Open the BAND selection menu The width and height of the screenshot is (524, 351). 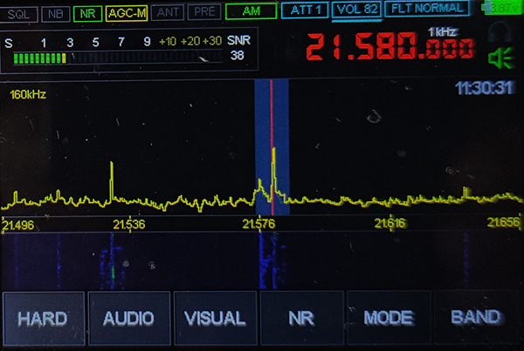coord(477,317)
